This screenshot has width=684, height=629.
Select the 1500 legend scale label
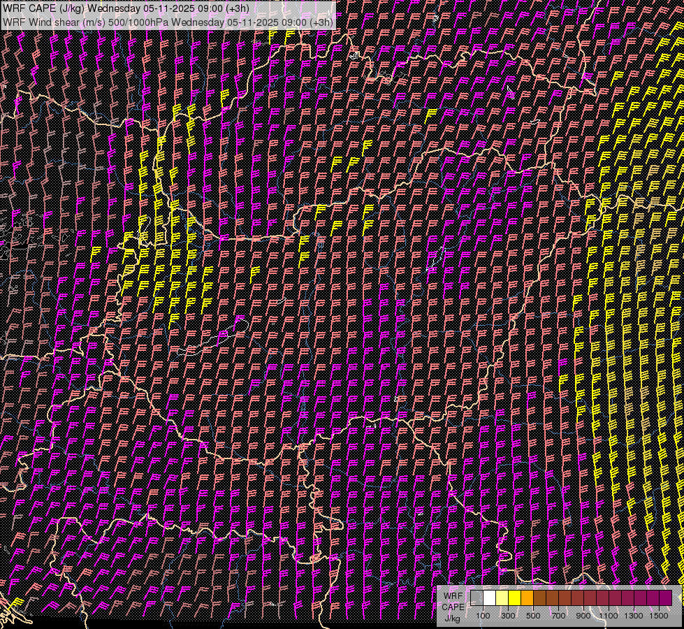[659, 616]
